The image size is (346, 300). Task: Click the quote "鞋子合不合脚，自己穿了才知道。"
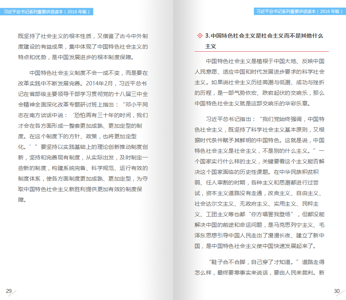(254, 262)
